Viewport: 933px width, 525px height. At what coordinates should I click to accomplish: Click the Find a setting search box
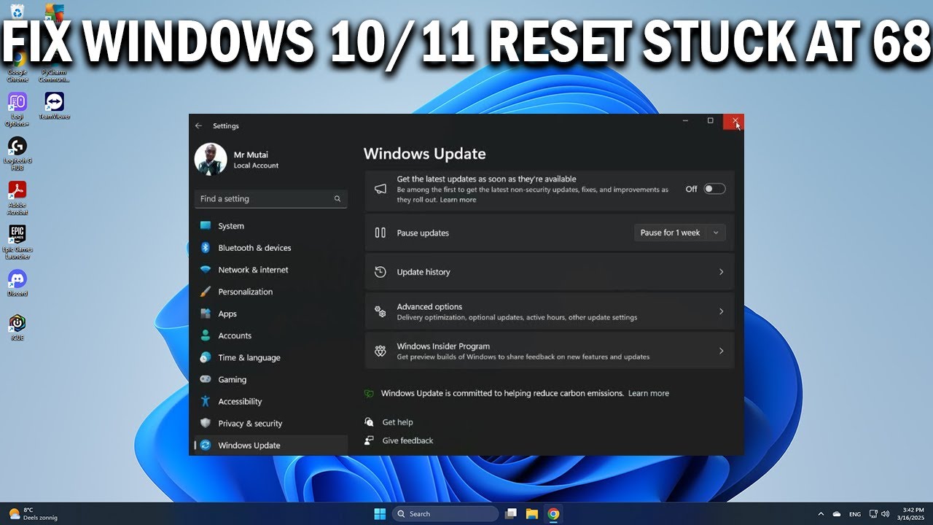(x=271, y=198)
